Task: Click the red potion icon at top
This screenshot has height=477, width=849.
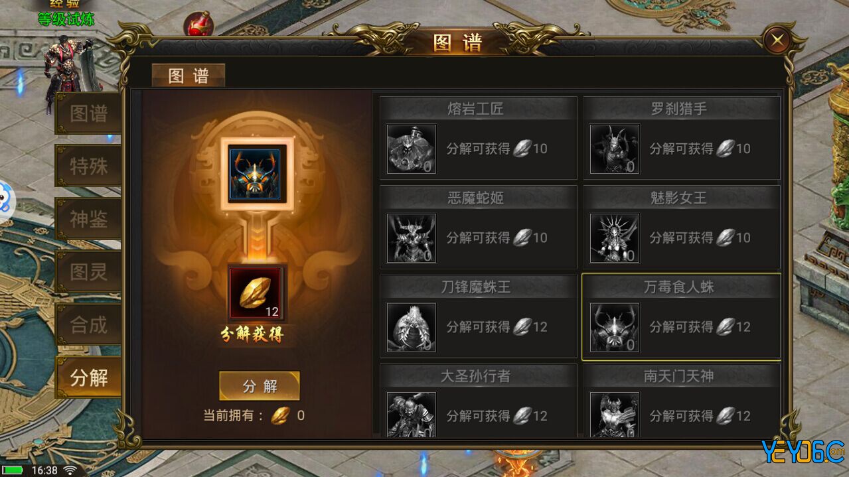Action: [x=198, y=24]
